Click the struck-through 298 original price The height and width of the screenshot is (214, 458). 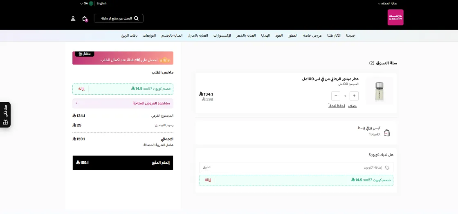coord(207,99)
